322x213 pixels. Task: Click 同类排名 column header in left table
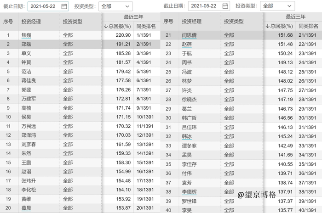[x=146, y=26]
